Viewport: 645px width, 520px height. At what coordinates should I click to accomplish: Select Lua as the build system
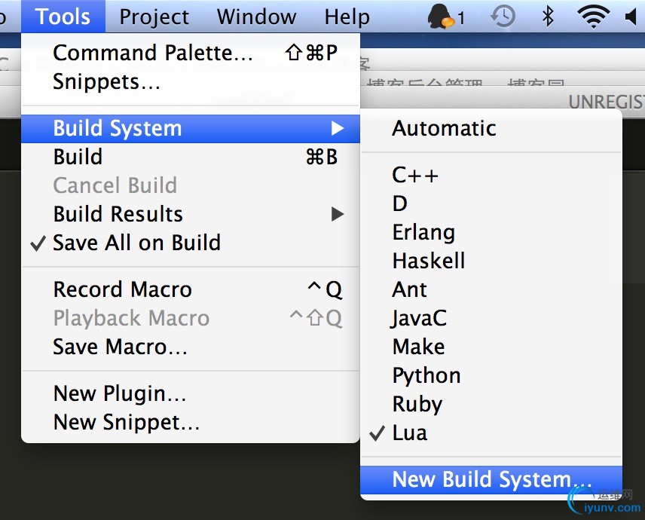pyautogui.click(x=409, y=433)
